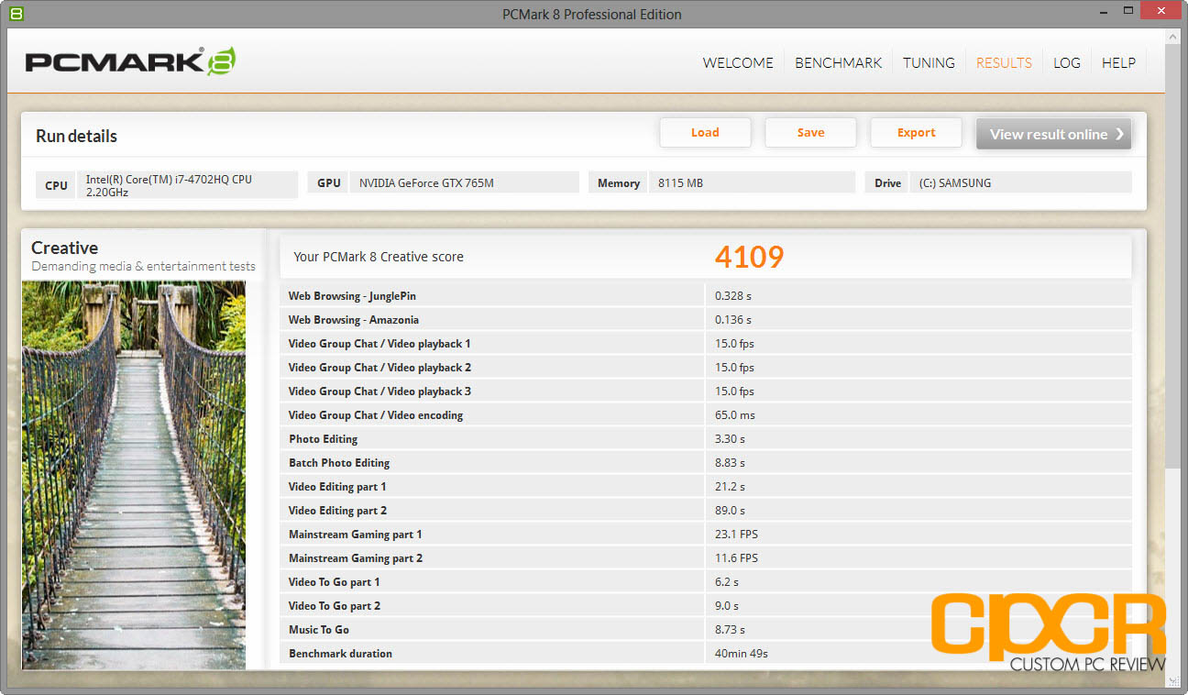Select the 'Photo Editing' row label

tap(323, 439)
